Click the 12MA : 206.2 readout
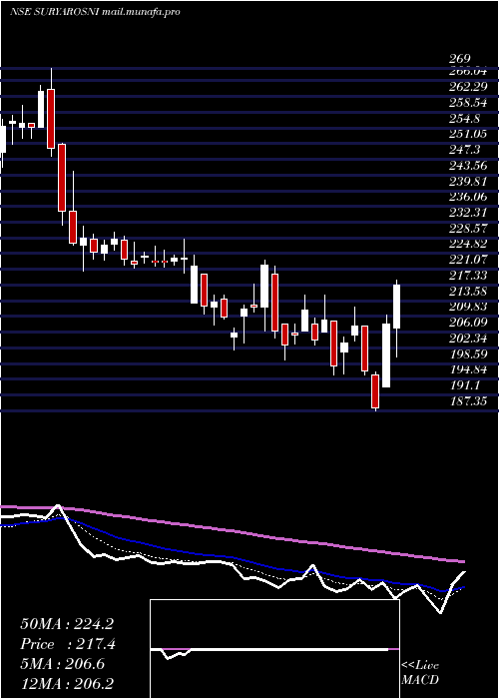Screen dimensions: 499x699 [x=67, y=683]
